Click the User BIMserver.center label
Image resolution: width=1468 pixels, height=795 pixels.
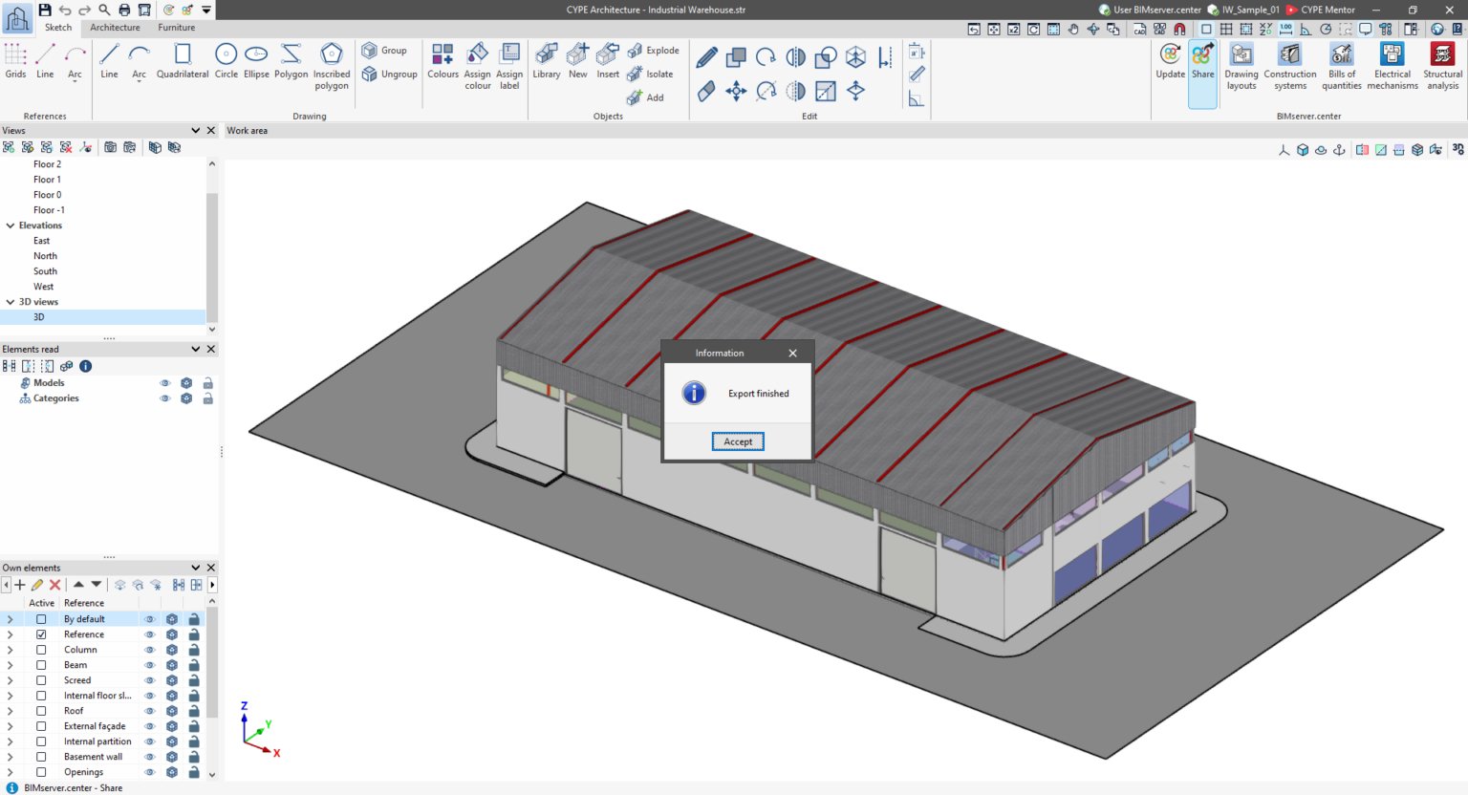1150,10
